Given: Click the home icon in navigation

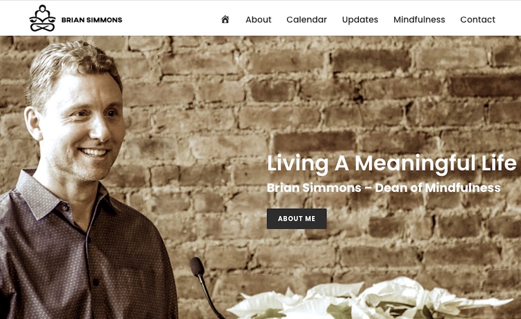Looking at the screenshot, I should coord(225,19).
